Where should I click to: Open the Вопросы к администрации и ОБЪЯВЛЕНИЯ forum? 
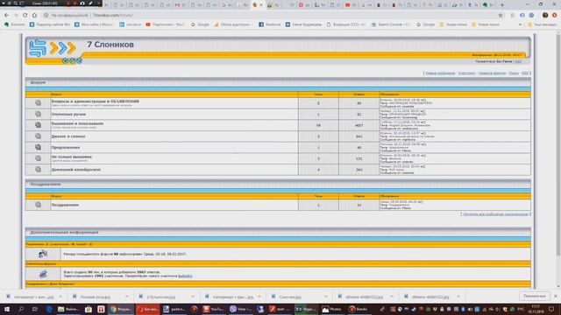[96, 101]
